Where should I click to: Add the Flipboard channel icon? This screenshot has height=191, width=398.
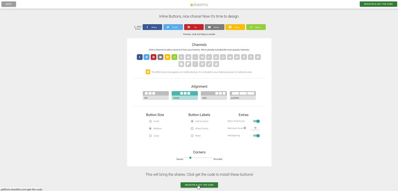[x=188, y=64]
